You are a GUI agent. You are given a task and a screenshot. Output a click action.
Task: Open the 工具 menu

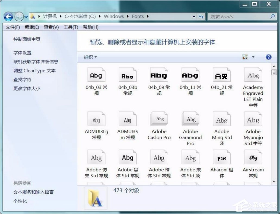tap(71, 27)
